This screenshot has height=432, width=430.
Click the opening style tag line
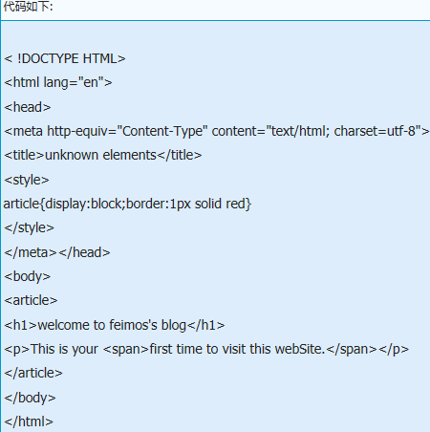[27, 180]
